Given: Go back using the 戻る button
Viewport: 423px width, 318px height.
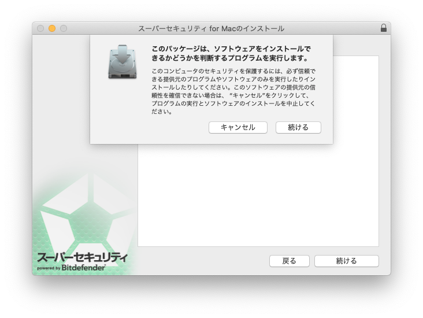Looking at the screenshot, I should point(289,261).
